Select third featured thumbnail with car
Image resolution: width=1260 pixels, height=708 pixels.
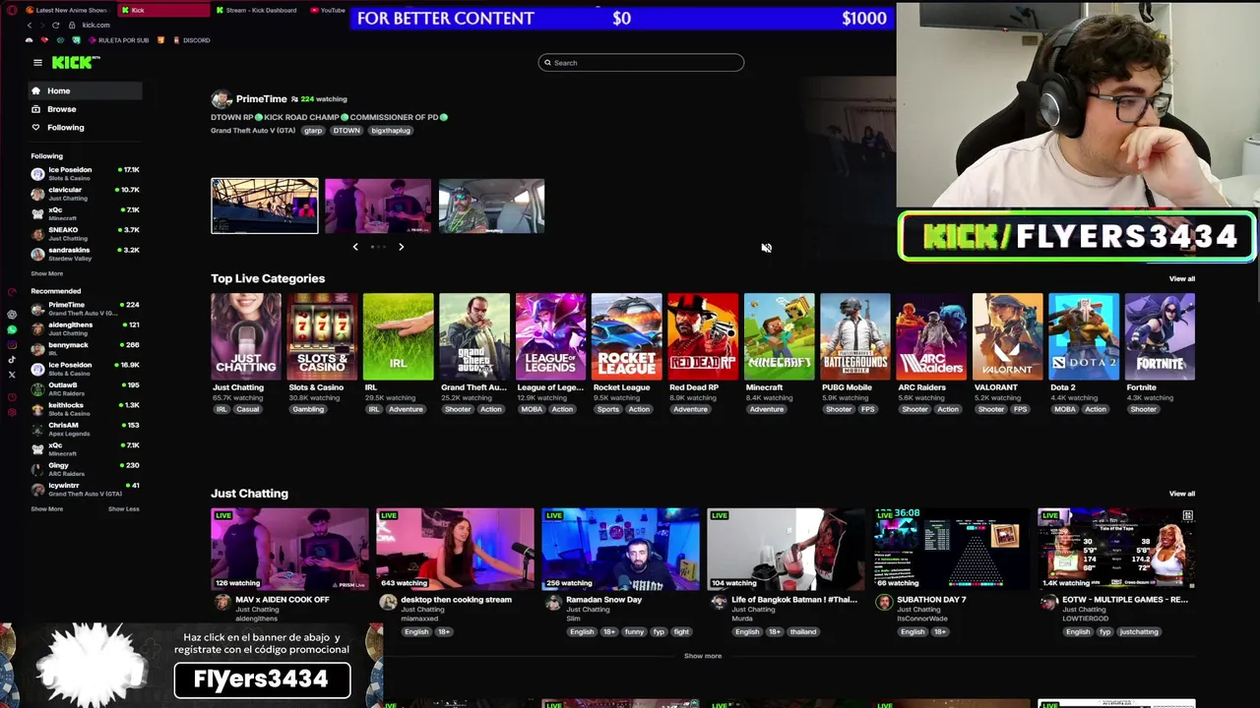pyautogui.click(x=492, y=206)
